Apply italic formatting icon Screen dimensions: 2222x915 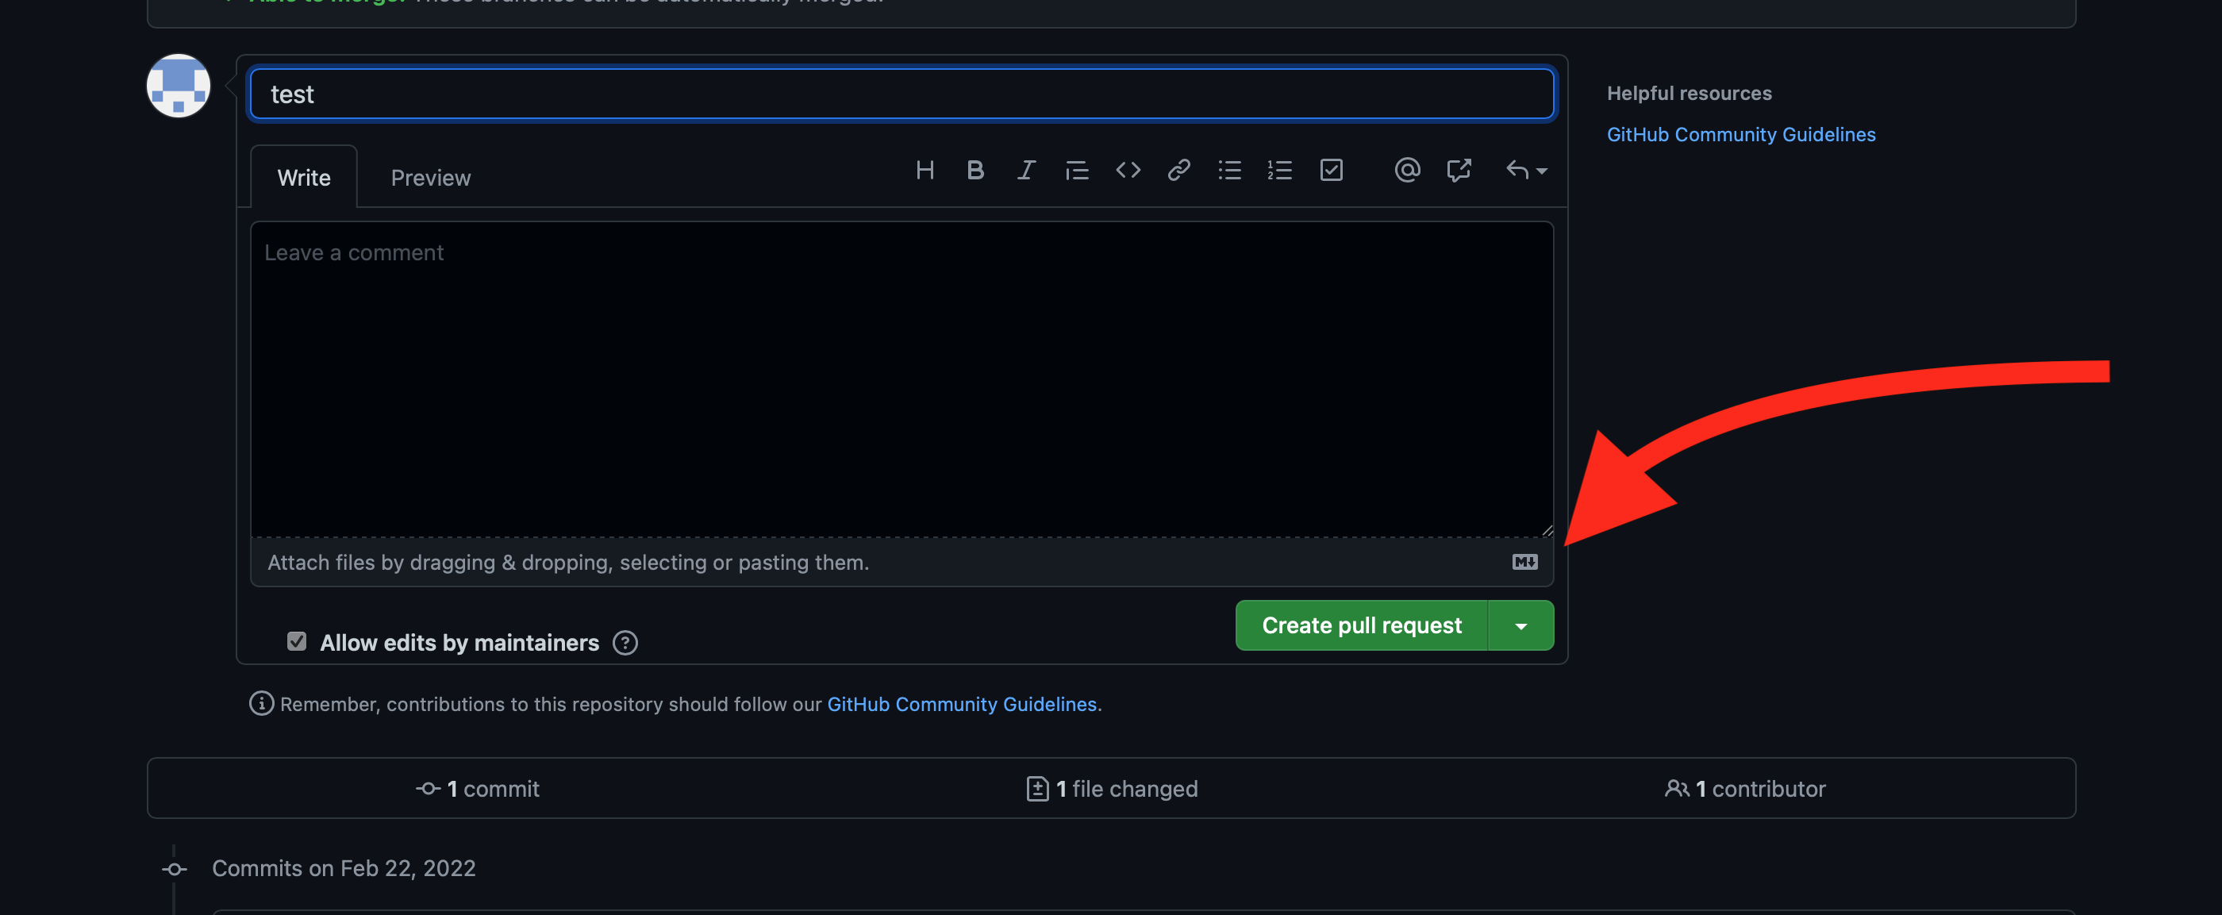point(1025,170)
